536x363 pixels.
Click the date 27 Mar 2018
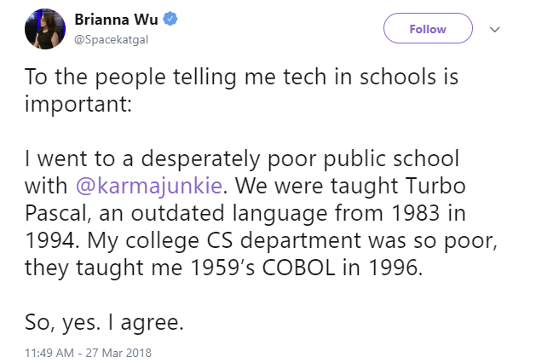pyautogui.click(x=118, y=353)
